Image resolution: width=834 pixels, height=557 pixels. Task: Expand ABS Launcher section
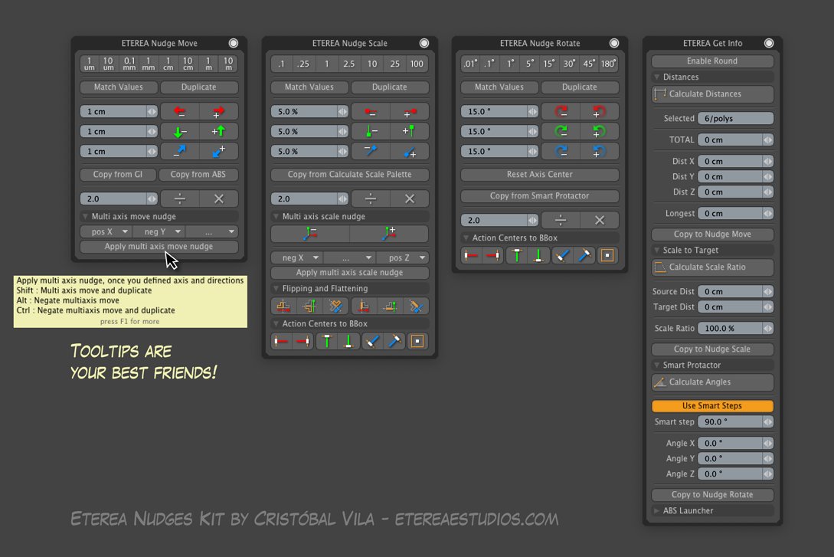tap(657, 511)
